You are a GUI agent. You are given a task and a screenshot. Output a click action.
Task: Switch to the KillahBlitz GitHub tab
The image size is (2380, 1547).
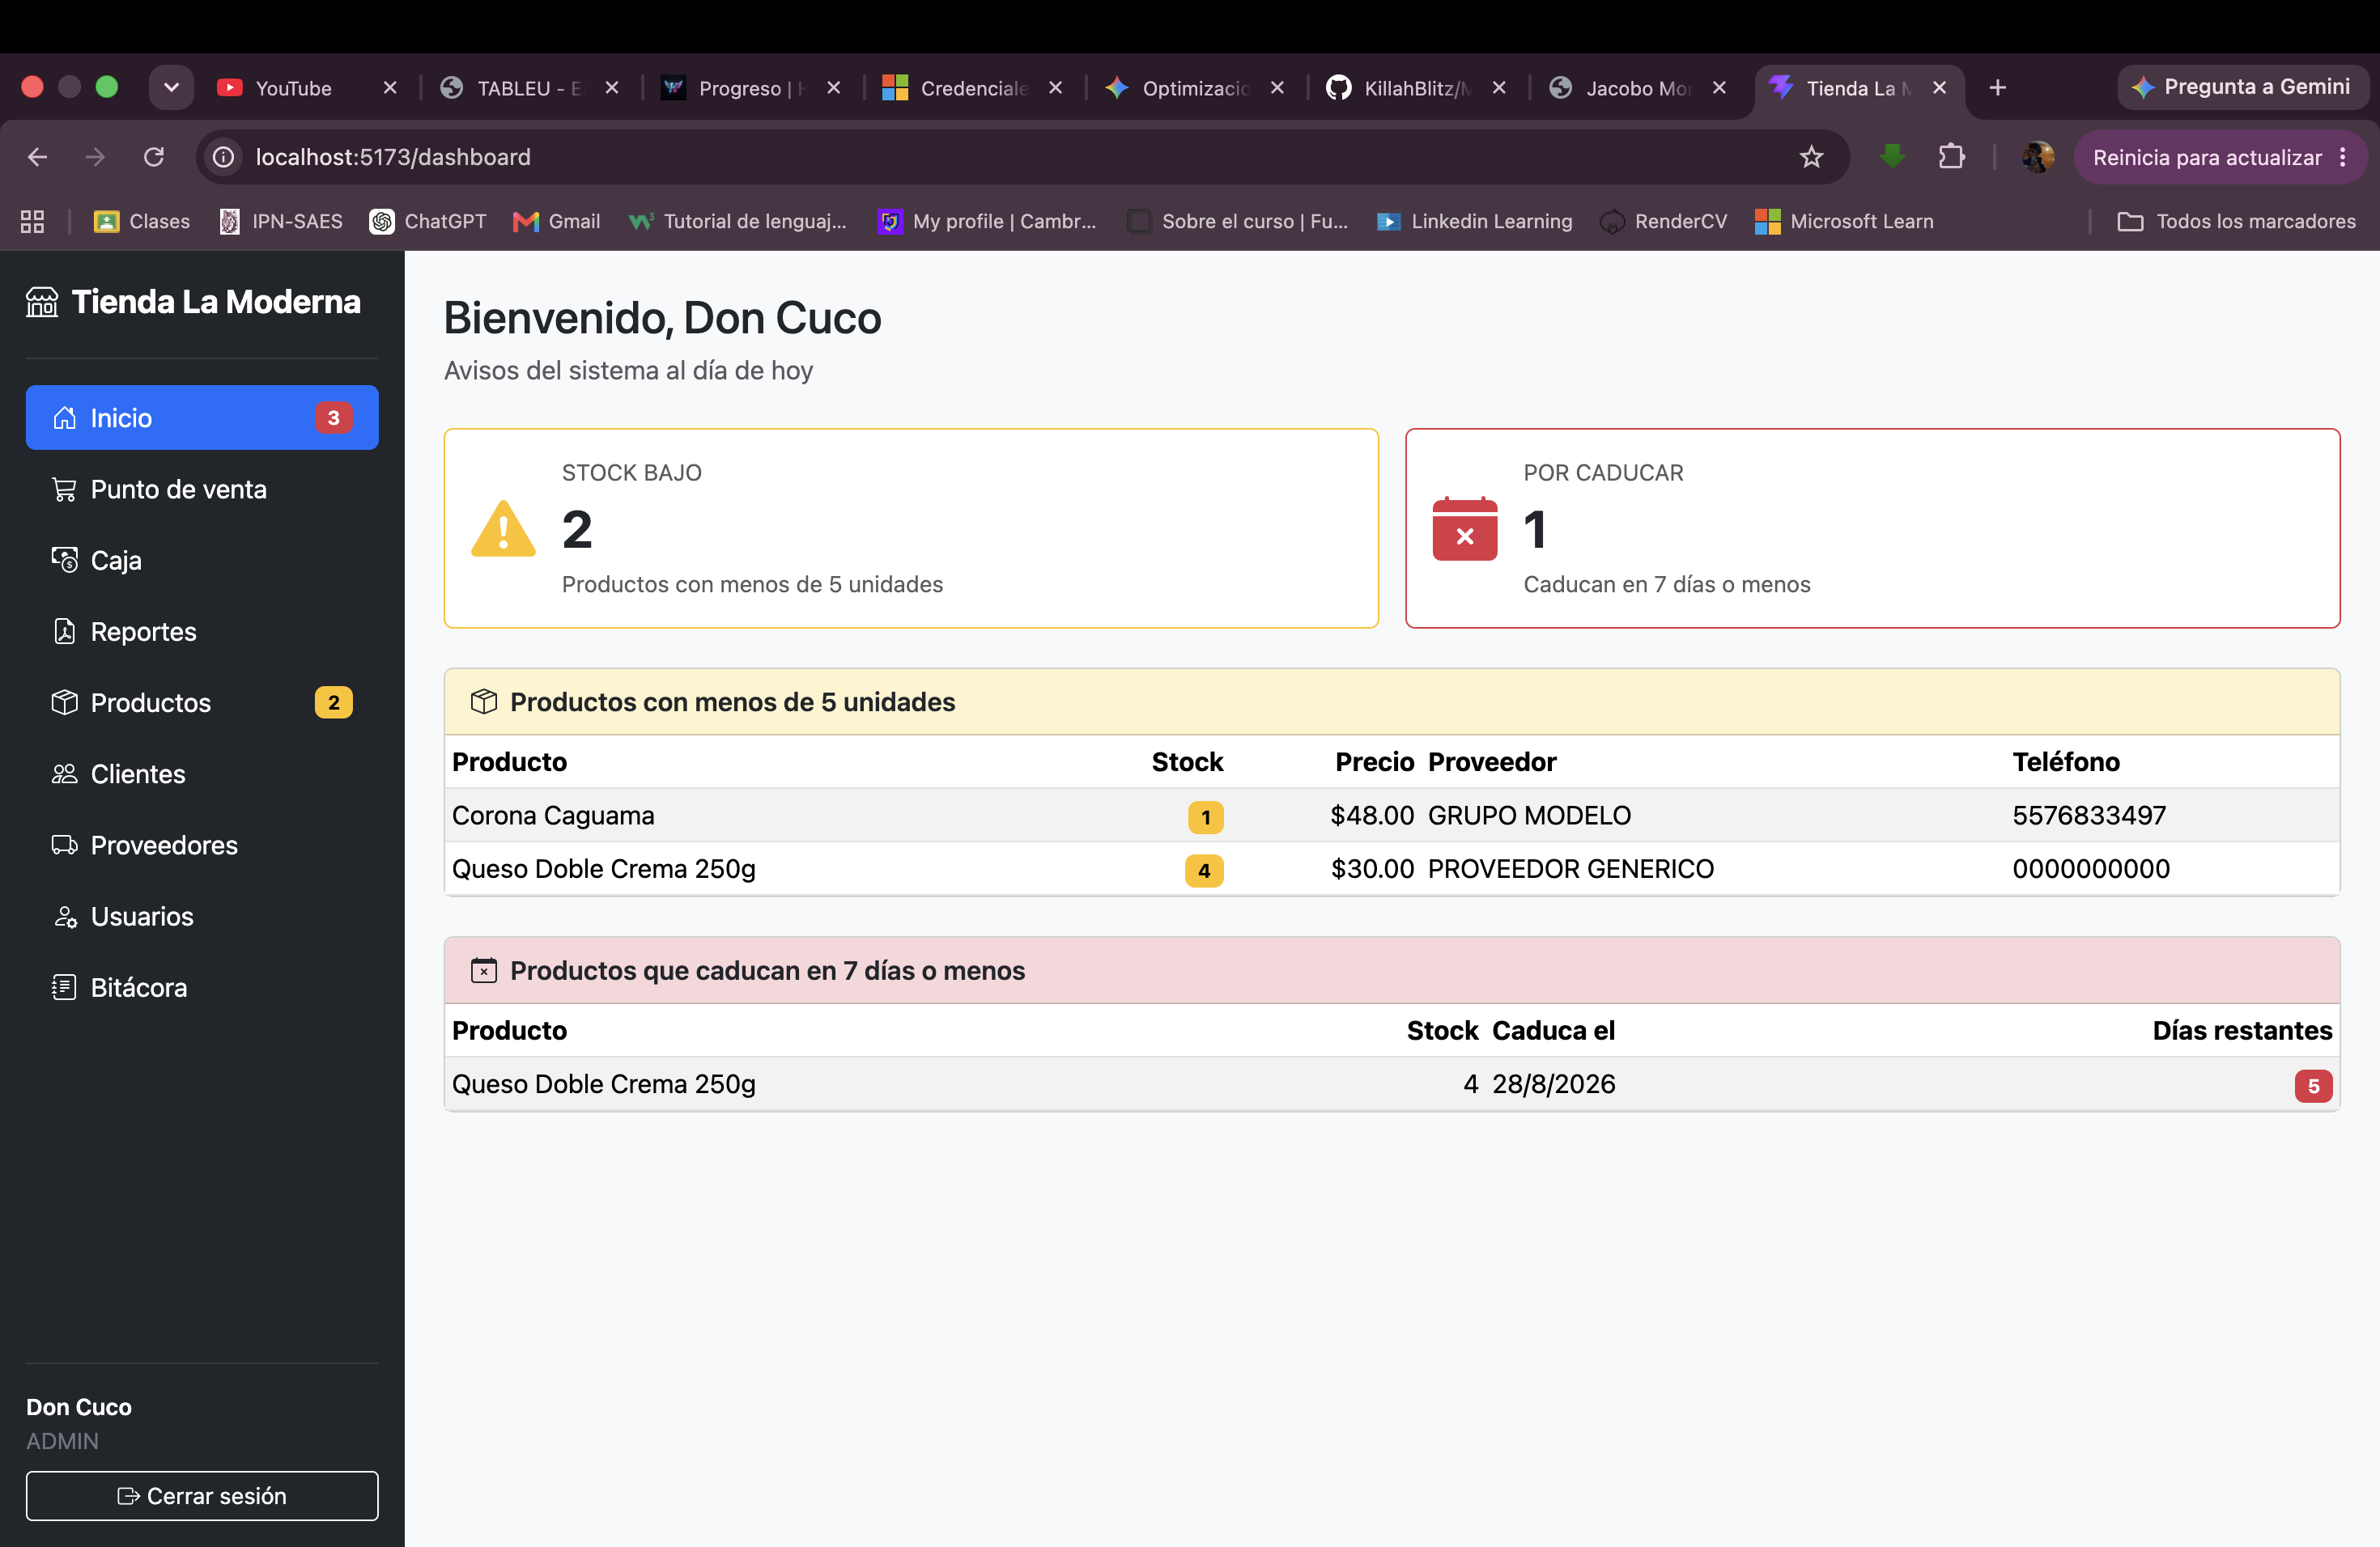(1417, 88)
